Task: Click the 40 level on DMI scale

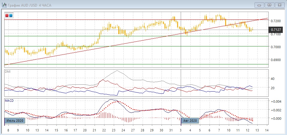Action: (273, 79)
